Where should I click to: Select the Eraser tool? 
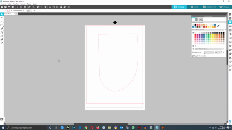click(2, 39)
